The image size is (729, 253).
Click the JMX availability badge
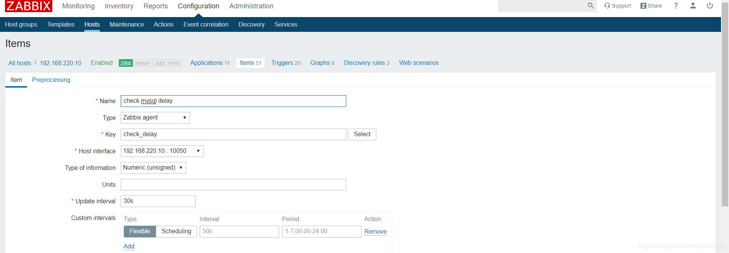pos(160,63)
